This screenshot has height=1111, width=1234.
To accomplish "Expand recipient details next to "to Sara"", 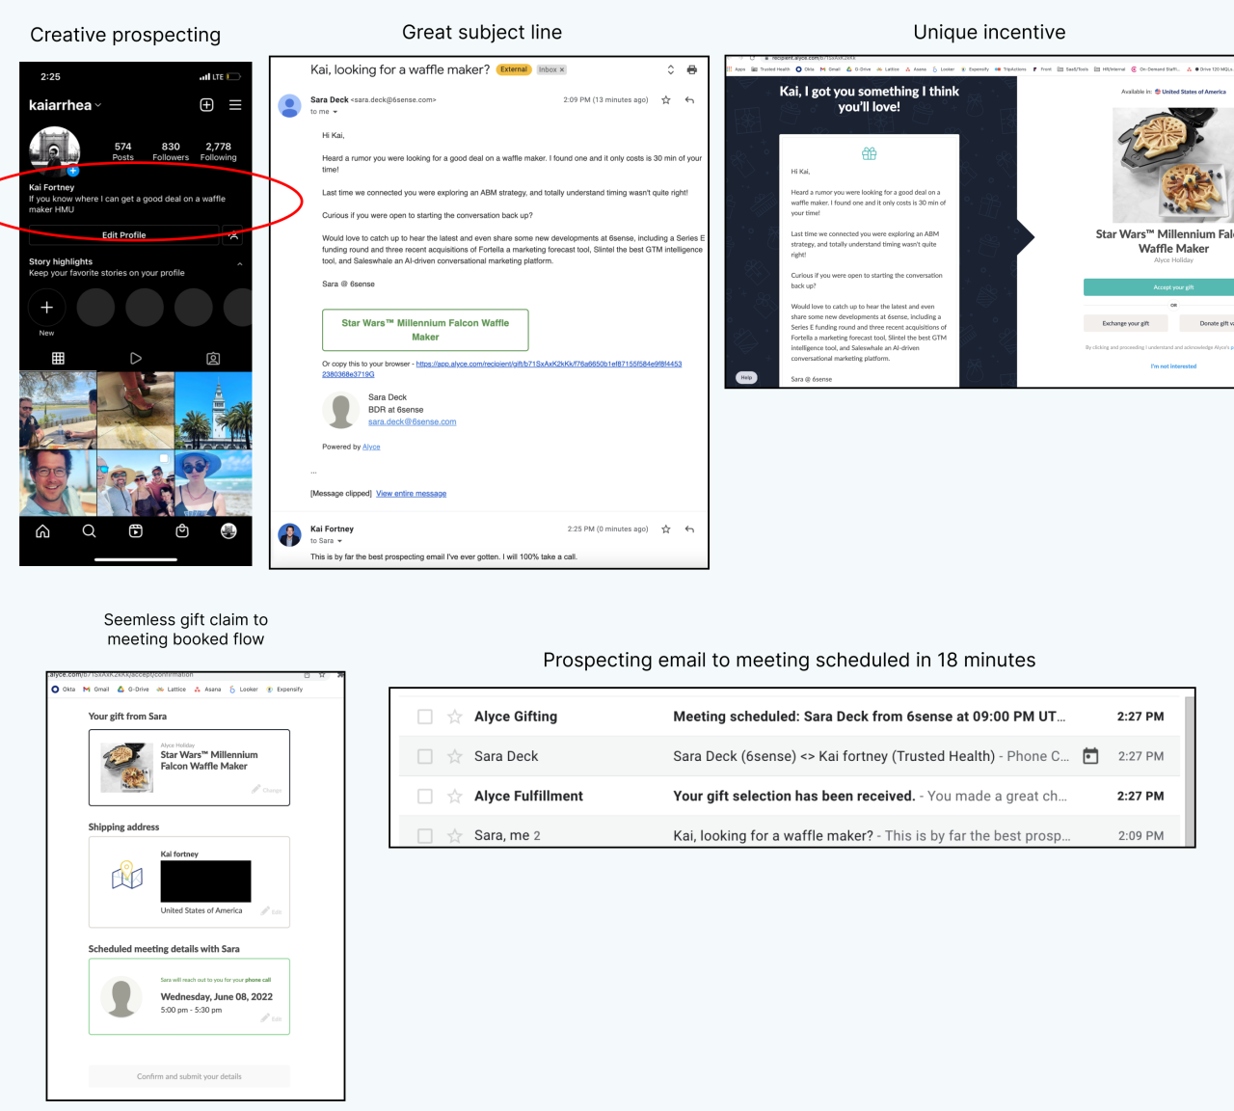I will 339,541.
